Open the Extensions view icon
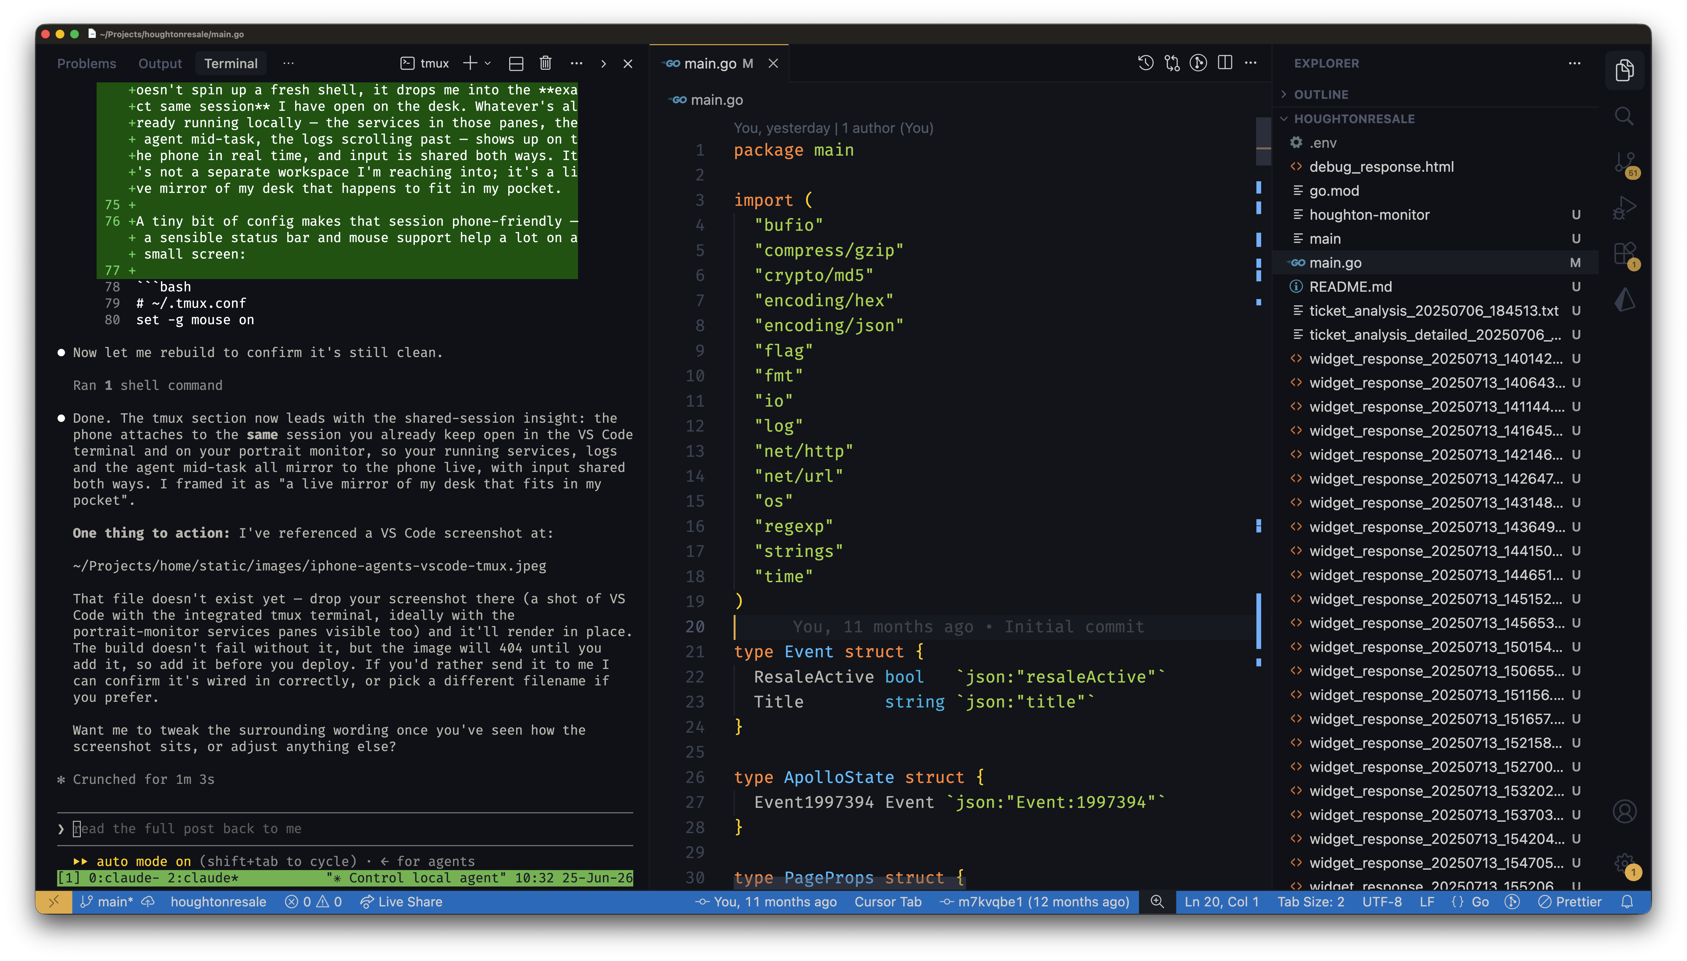 tap(1625, 254)
